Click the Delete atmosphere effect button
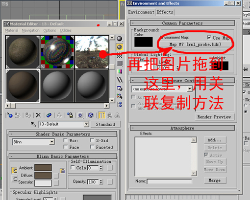The height and width of the screenshot is (200, 250). tap(215, 148)
